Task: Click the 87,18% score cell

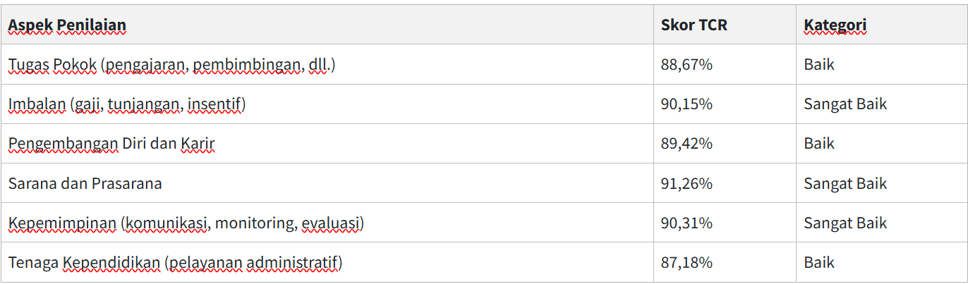Action: [x=686, y=263]
